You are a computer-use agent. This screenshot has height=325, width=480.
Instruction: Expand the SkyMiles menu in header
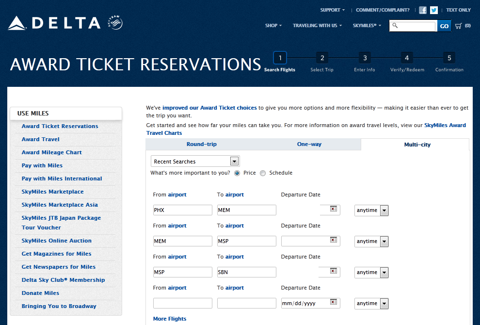(x=367, y=26)
